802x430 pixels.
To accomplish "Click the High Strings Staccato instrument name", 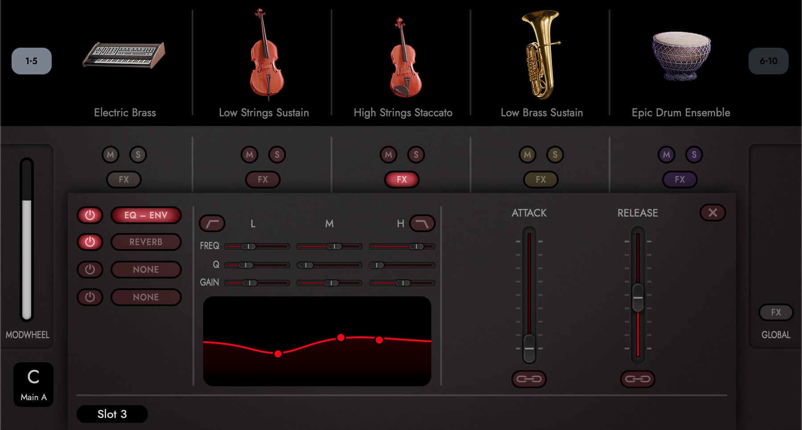I will pos(403,113).
